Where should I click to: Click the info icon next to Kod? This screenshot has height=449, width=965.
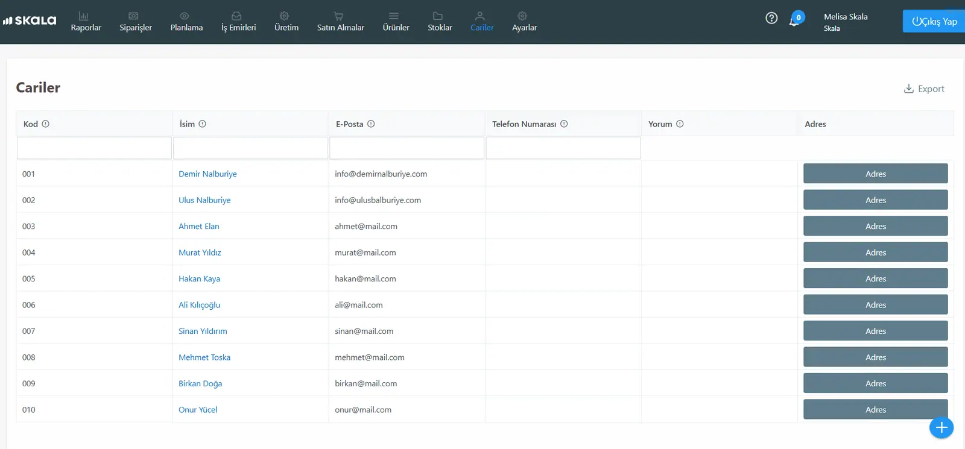point(45,124)
